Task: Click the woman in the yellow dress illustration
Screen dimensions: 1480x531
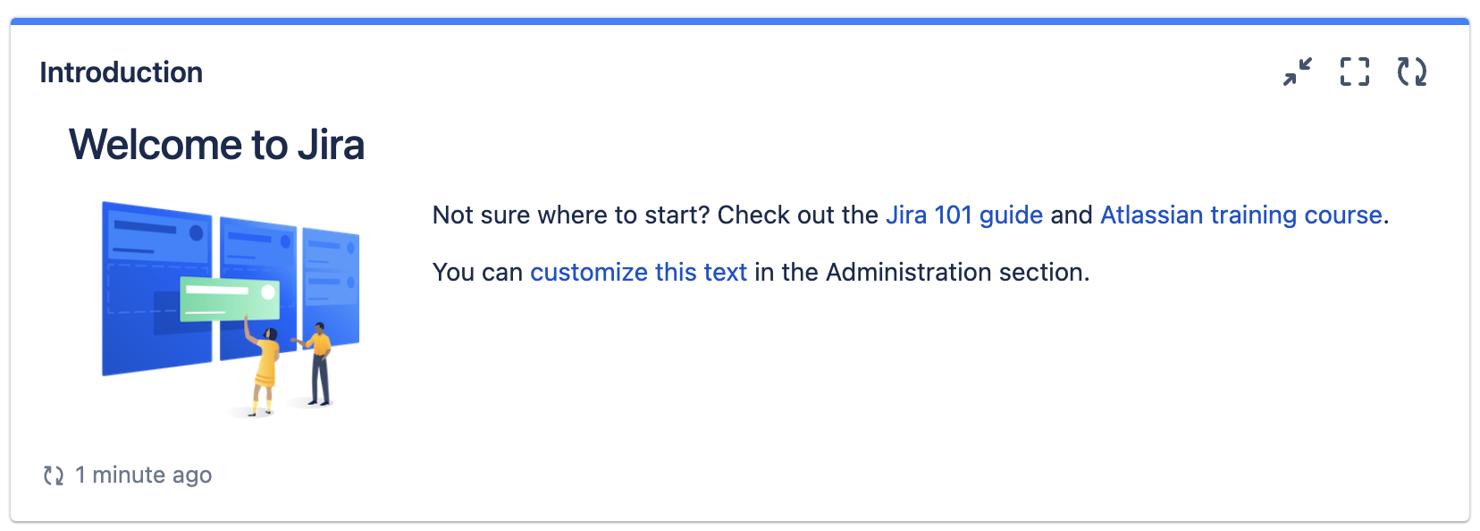Action: pos(263,369)
